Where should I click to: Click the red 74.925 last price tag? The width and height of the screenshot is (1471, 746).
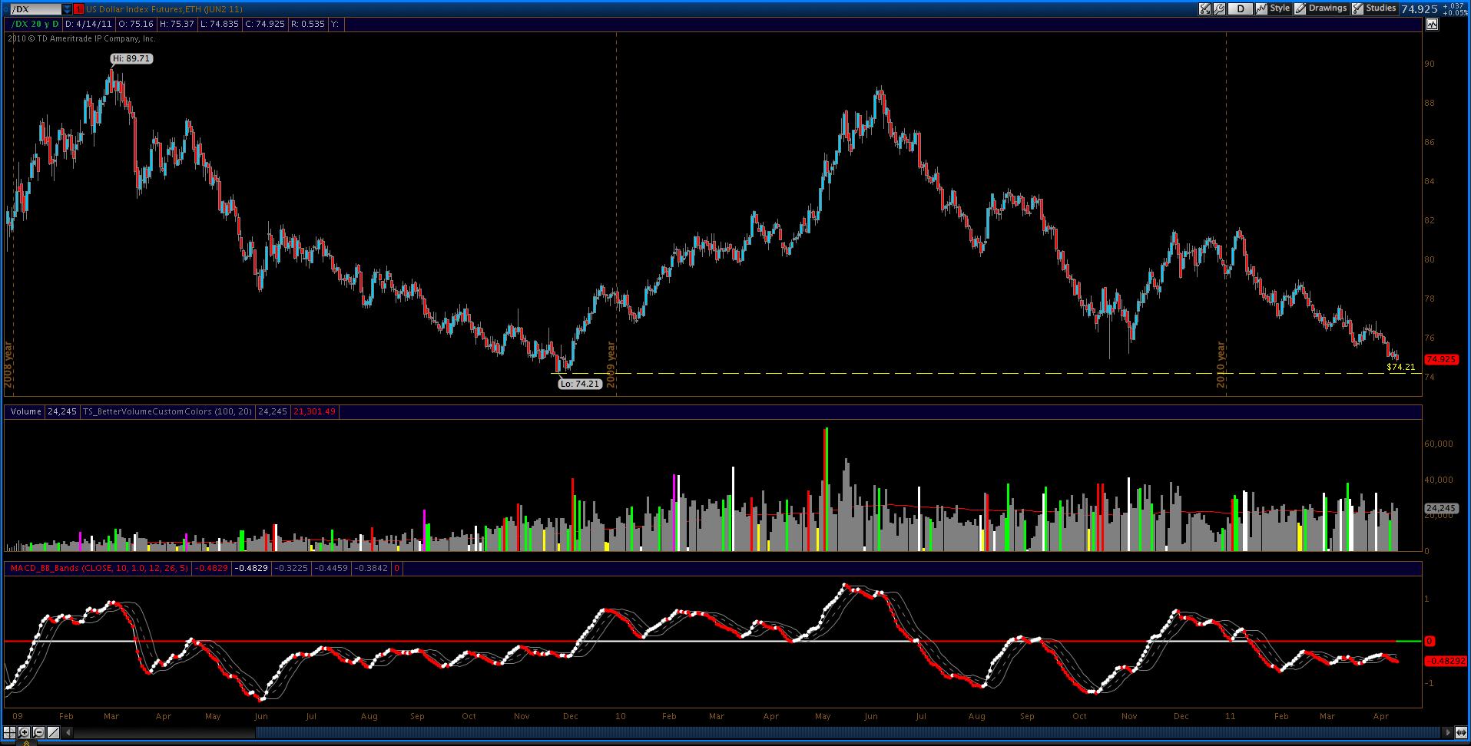tap(1441, 359)
